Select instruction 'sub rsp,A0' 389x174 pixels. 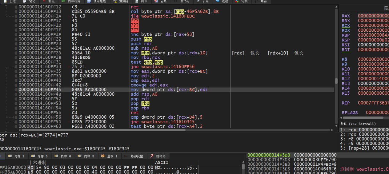coord(144,48)
